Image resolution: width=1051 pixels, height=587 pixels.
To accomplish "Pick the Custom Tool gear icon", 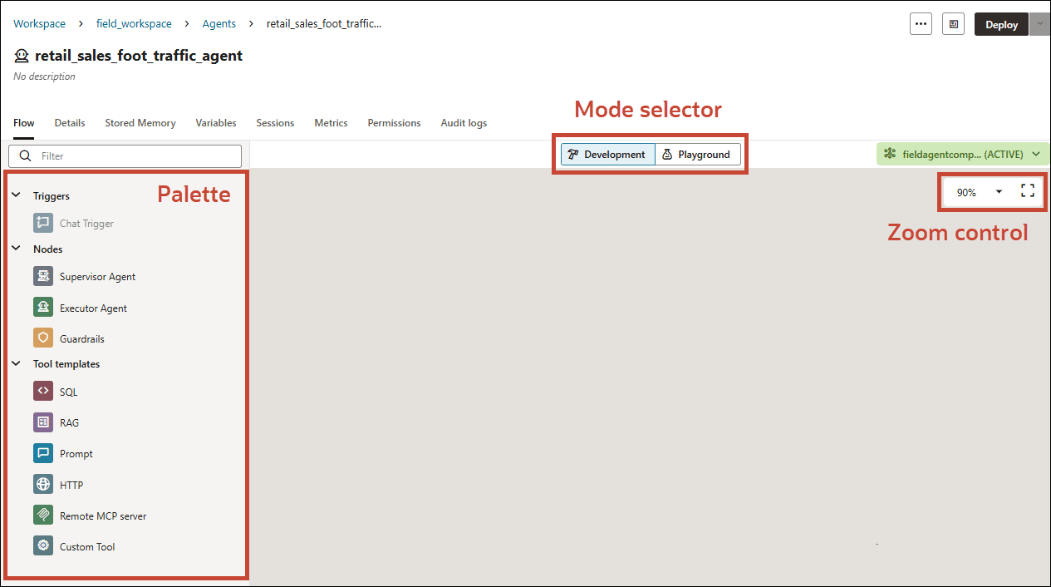I will point(43,546).
